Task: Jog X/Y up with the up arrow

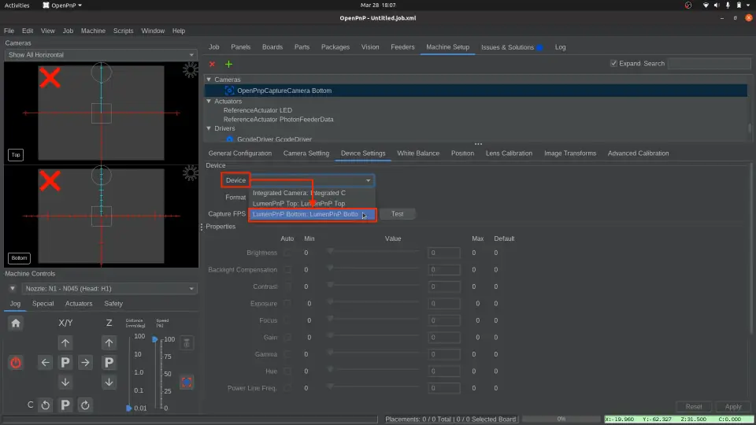Action: [x=65, y=342]
